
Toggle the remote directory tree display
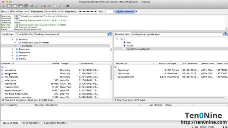[x=20, y=6]
